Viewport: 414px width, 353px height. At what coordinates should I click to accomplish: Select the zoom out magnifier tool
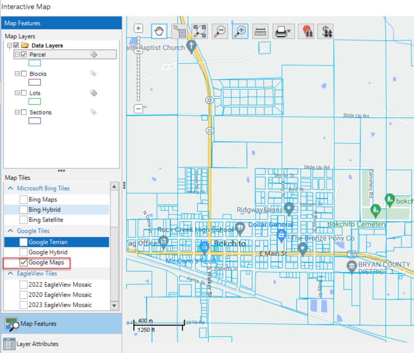tap(220, 31)
